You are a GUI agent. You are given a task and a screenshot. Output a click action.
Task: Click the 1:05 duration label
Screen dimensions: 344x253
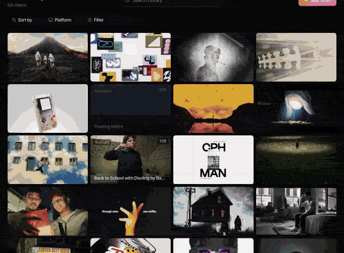[x=163, y=141]
